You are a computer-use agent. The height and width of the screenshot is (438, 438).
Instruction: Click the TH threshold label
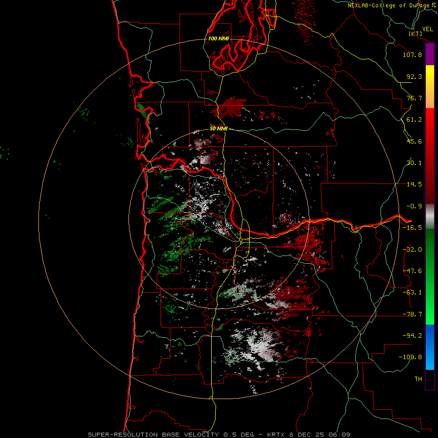coord(418,379)
